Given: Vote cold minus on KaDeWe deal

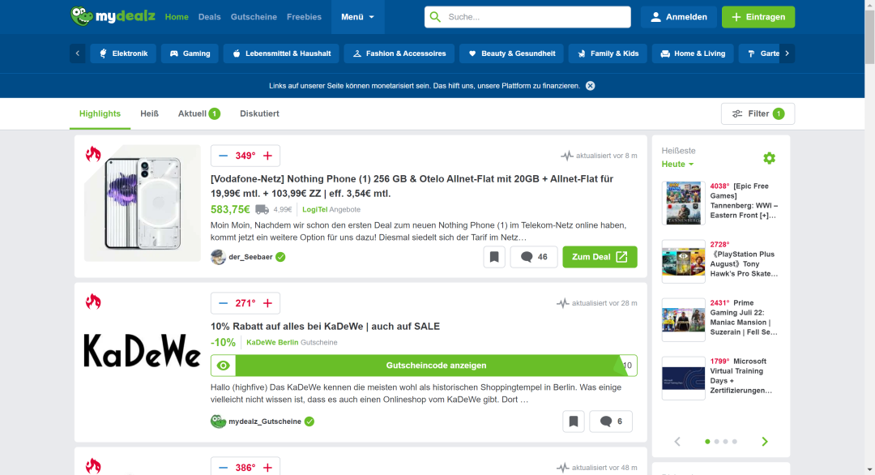Looking at the screenshot, I should (224, 303).
